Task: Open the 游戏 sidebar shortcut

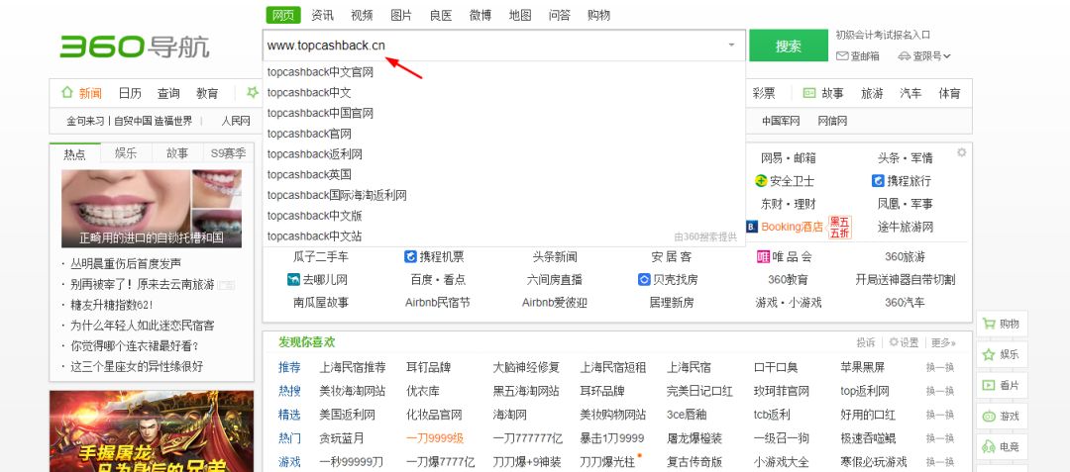Action: pyautogui.click(x=1001, y=417)
